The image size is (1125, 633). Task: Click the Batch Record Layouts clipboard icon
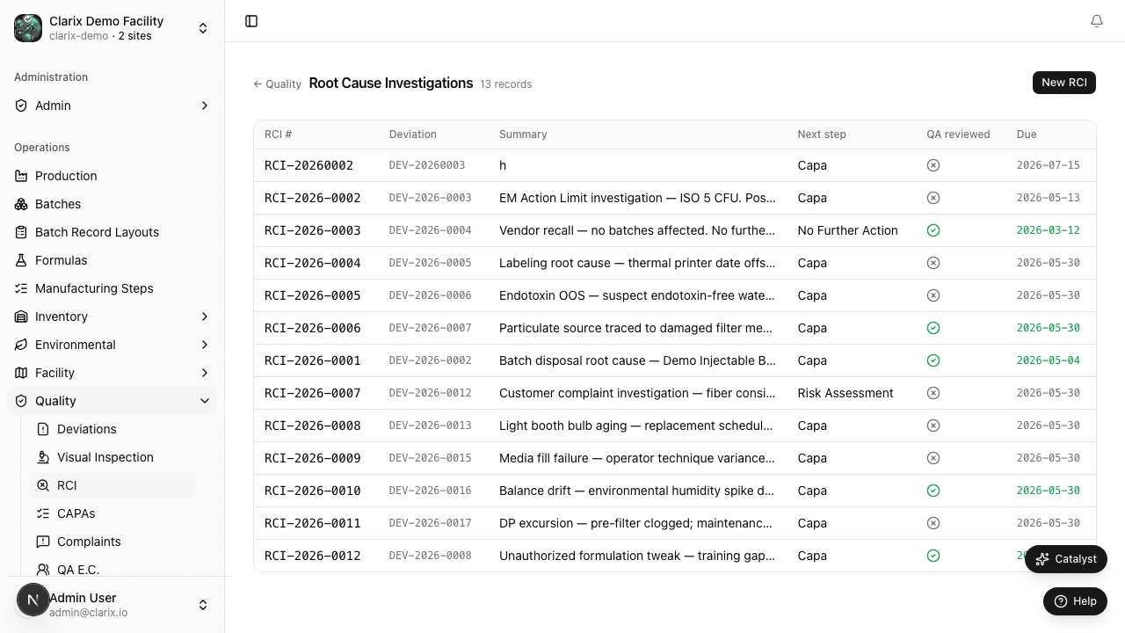click(21, 232)
